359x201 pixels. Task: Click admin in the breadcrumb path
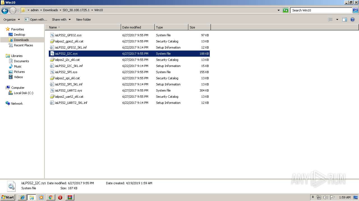coord(34,10)
